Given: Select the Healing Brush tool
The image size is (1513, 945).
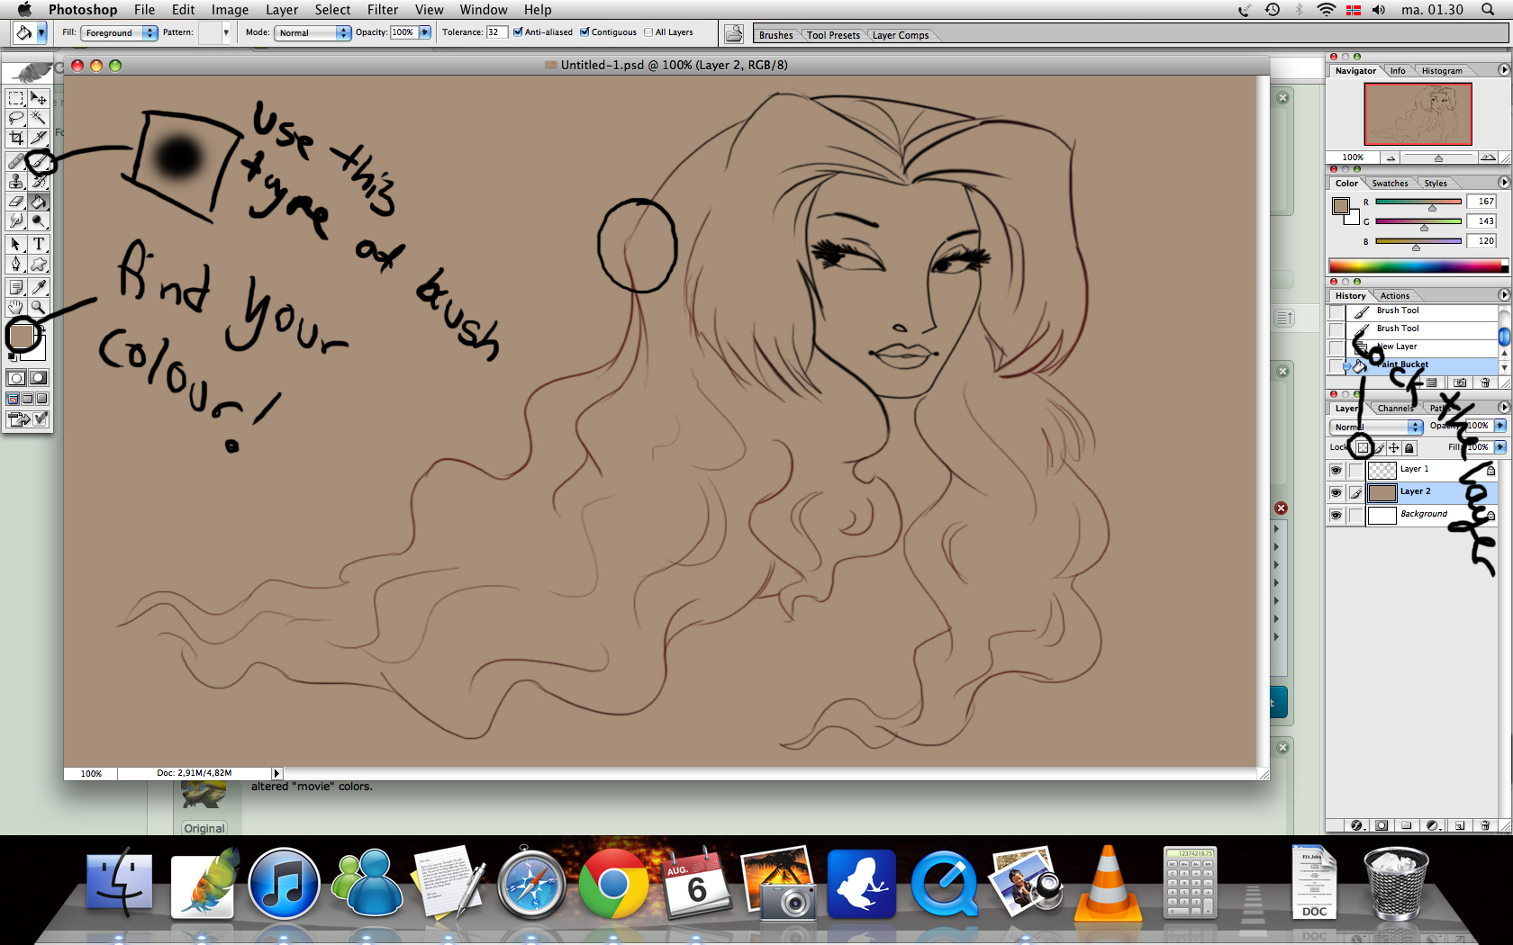Looking at the screenshot, I should tap(16, 161).
